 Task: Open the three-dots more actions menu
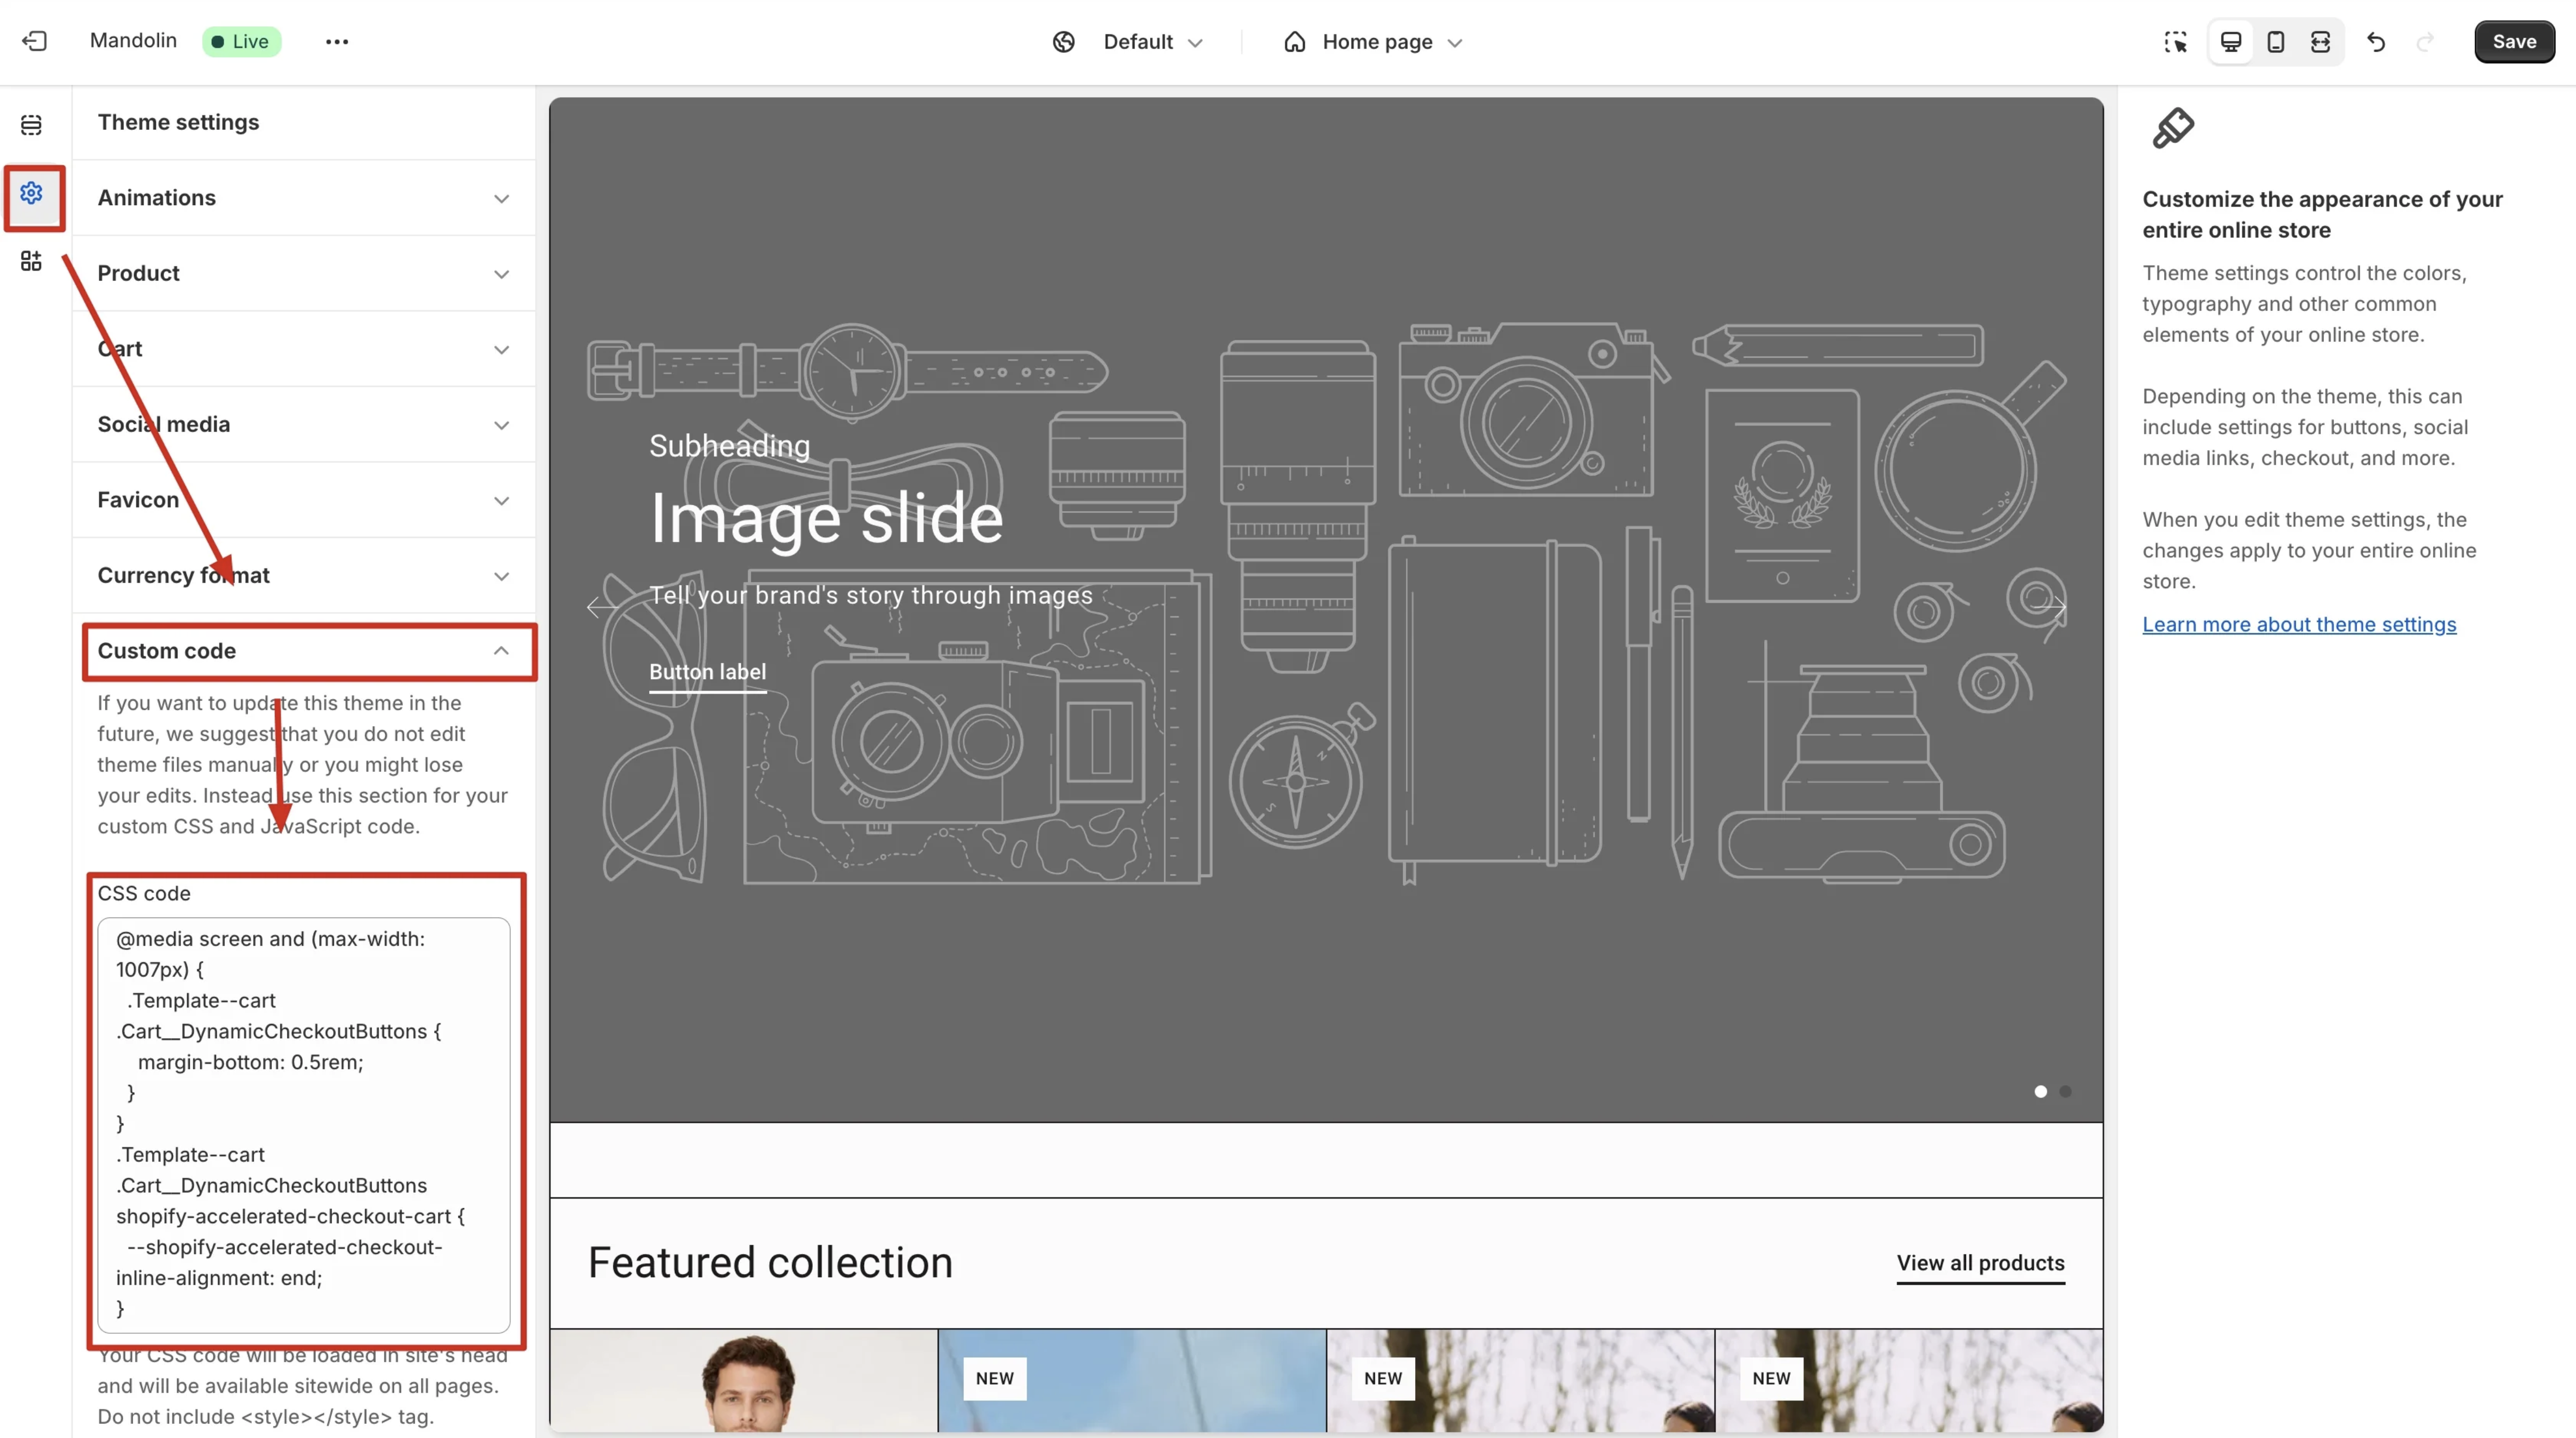[337, 41]
